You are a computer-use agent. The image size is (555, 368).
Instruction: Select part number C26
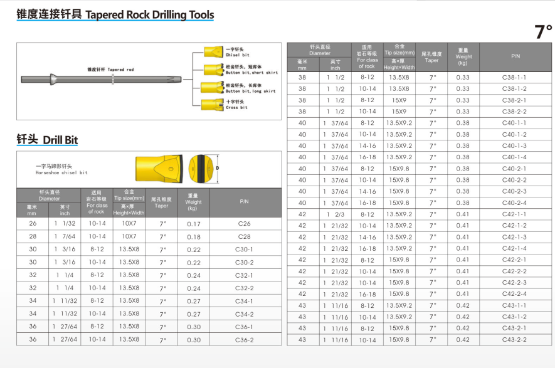click(x=244, y=224)
